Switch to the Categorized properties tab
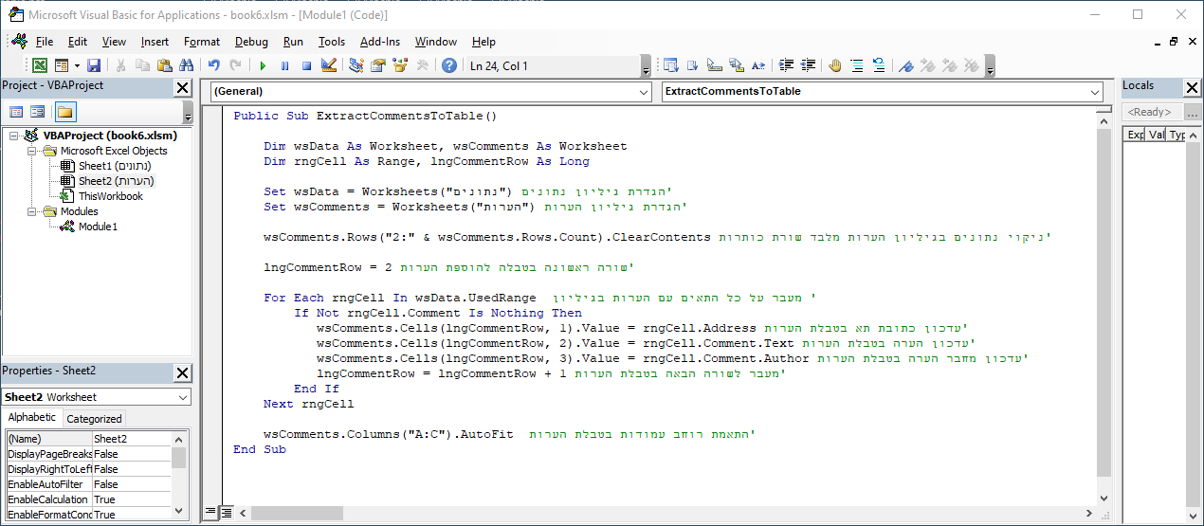 [94, 418]
